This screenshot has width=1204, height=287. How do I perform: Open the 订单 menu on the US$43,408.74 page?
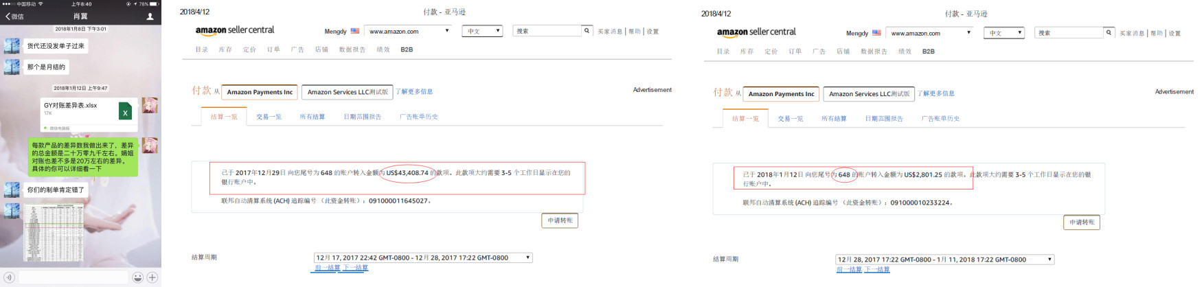tap(273, 49)
